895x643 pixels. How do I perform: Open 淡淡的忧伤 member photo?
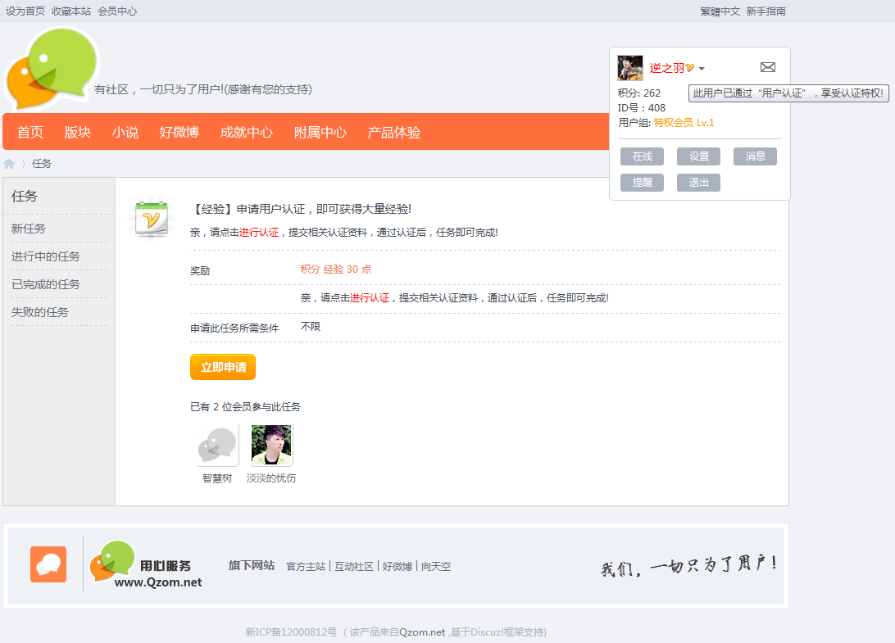pos(271,445)
